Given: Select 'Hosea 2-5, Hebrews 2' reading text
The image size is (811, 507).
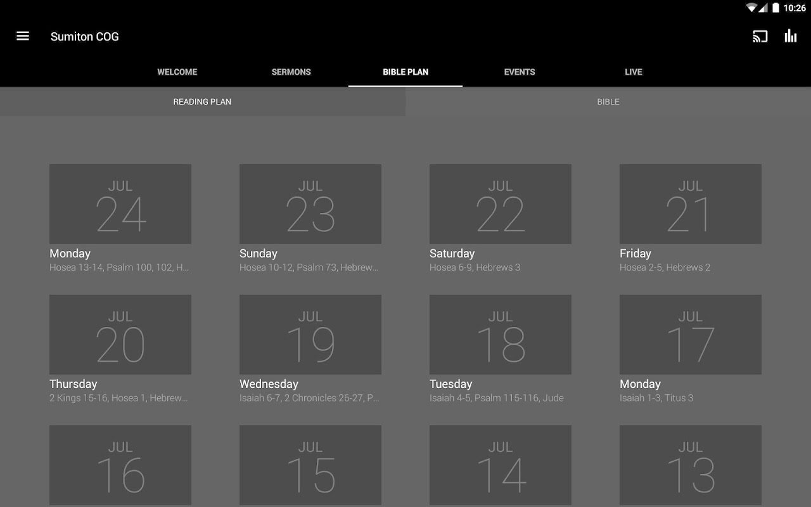Looking at the screenshot, I should 665,267.
